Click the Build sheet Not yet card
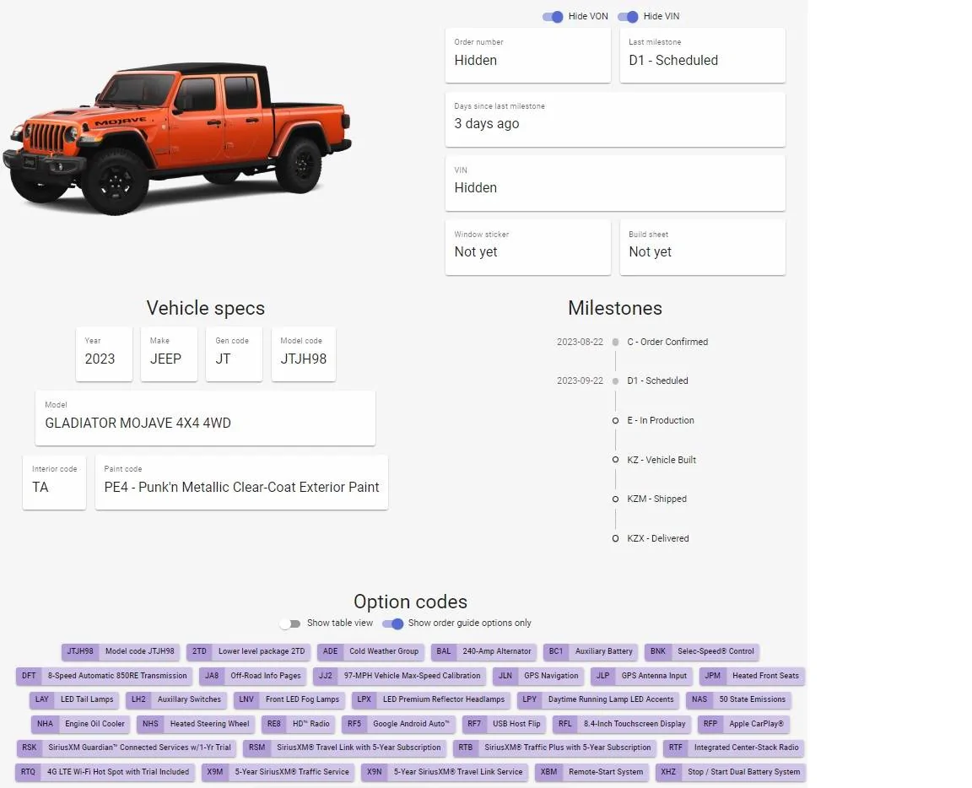This screenshot has width=972, height=788. 702,247
